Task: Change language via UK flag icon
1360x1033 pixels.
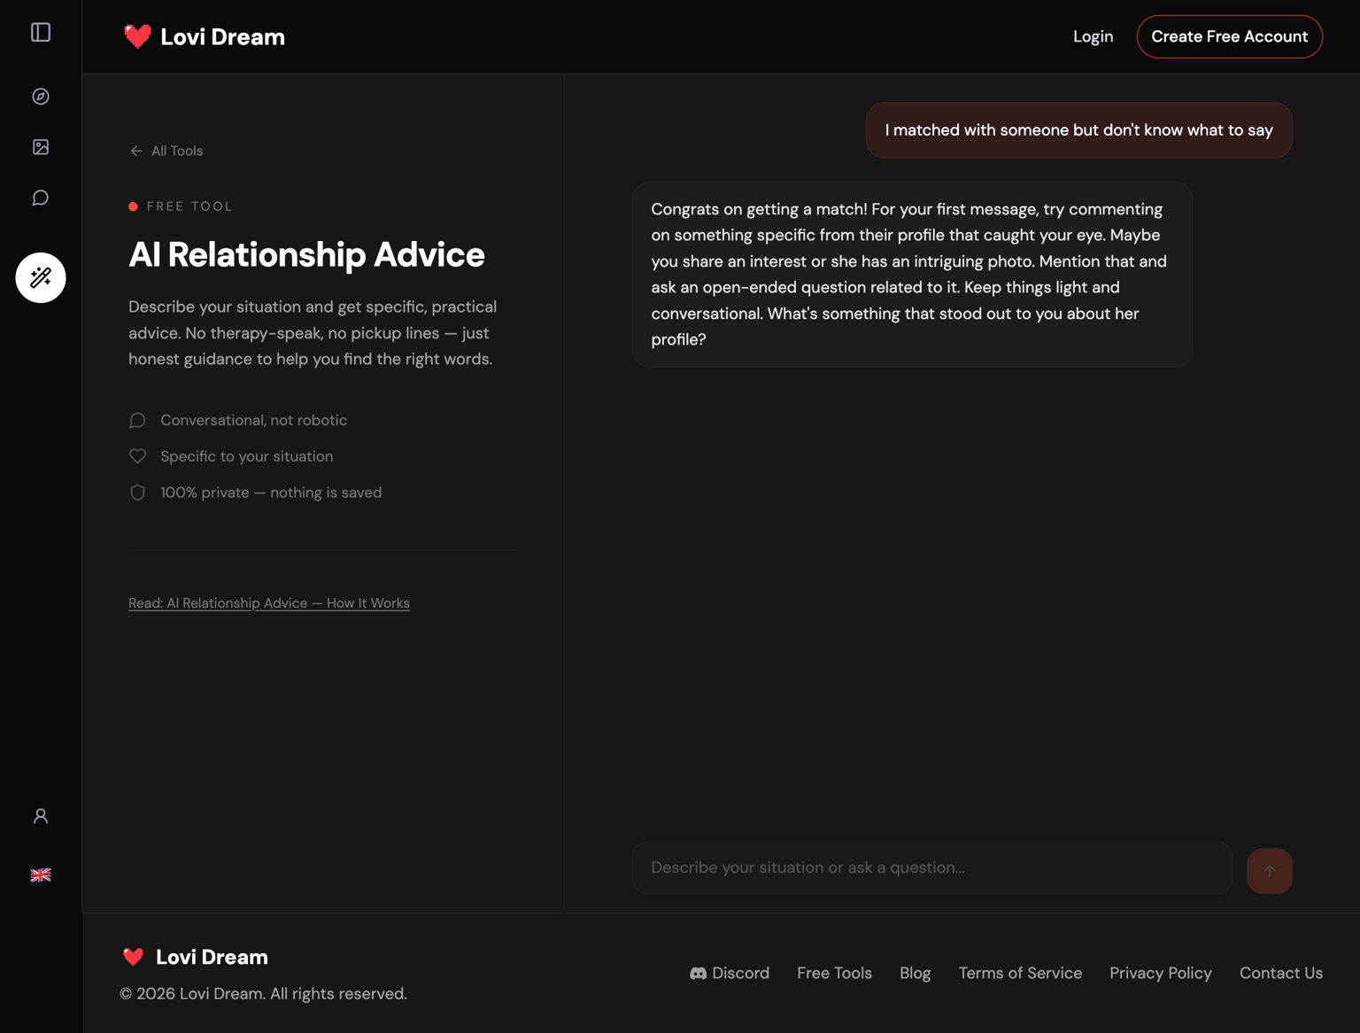Action: coord(41,875)
